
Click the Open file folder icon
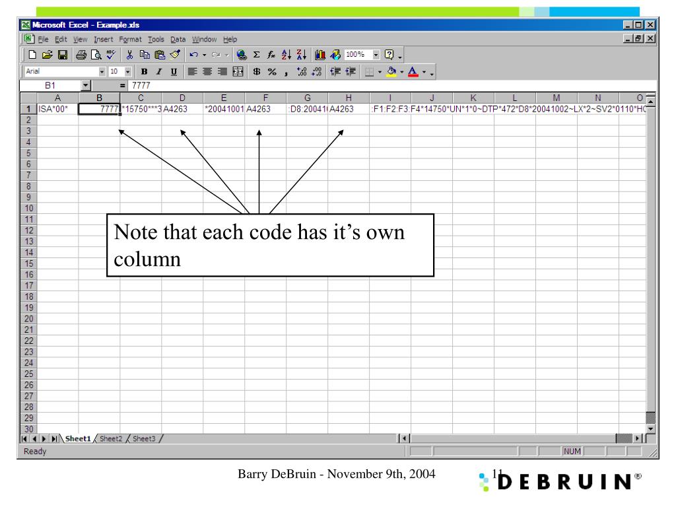[48, 55]
